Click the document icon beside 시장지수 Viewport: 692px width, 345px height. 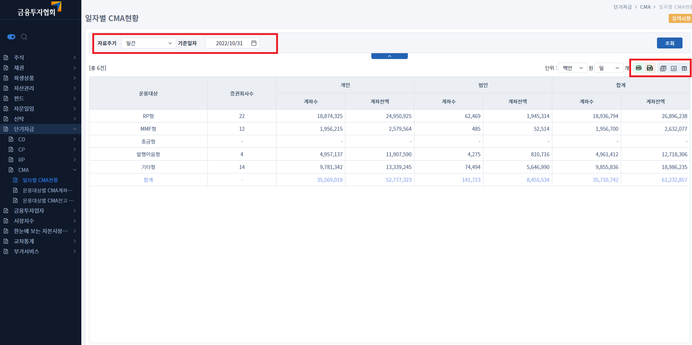pos(6,221)
